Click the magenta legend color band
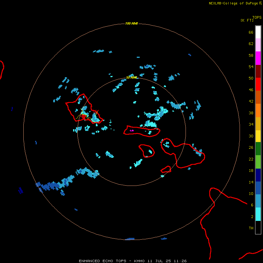 coord(258,58)
